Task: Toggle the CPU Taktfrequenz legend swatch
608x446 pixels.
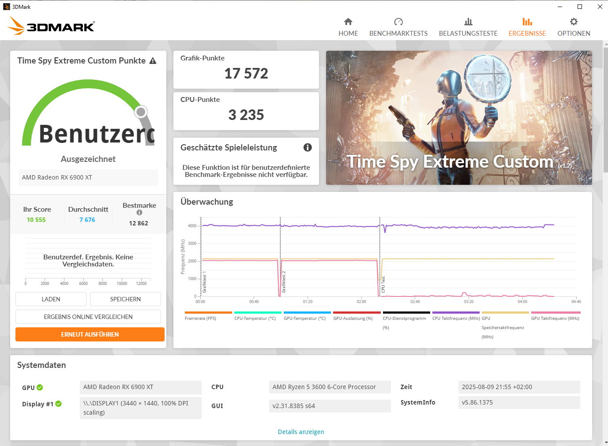Action: 456,312
